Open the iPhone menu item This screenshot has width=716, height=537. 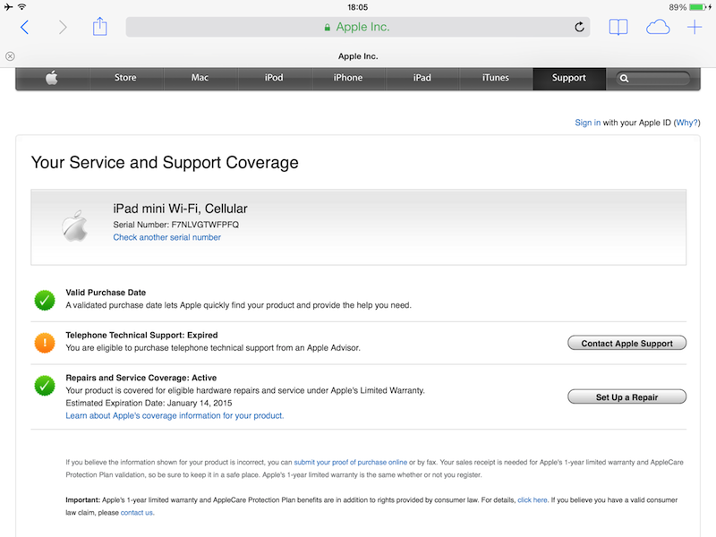(348, 78)
